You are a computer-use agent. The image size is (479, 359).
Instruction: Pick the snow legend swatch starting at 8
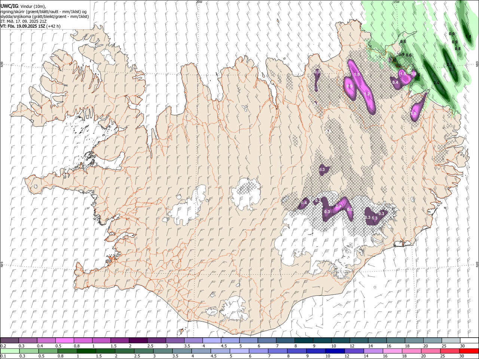(x=303, y=340)
